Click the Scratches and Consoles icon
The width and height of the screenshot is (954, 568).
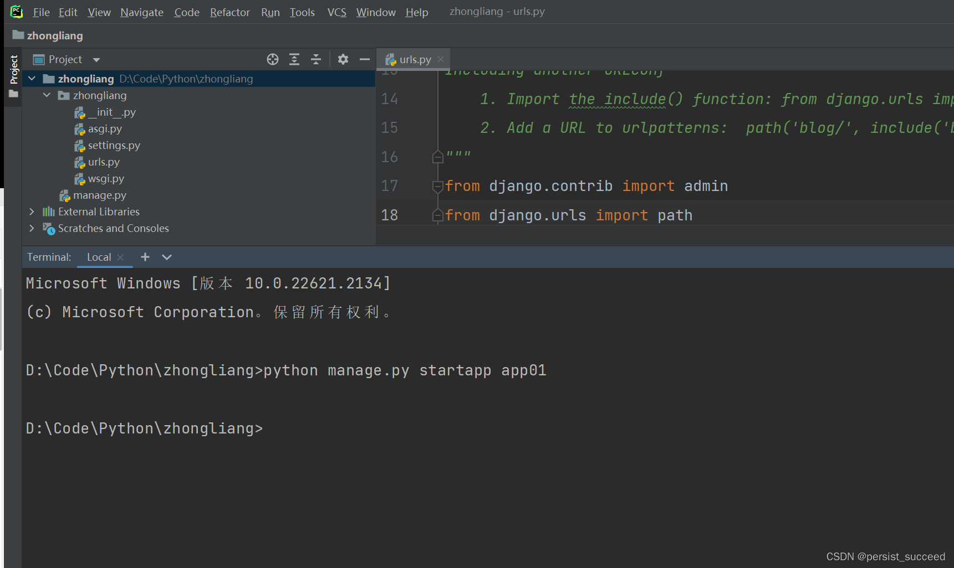pyautogui.click(x=49, y=228)
